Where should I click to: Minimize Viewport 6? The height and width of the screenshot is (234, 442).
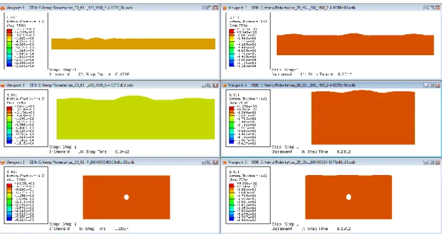pos(426,162)
